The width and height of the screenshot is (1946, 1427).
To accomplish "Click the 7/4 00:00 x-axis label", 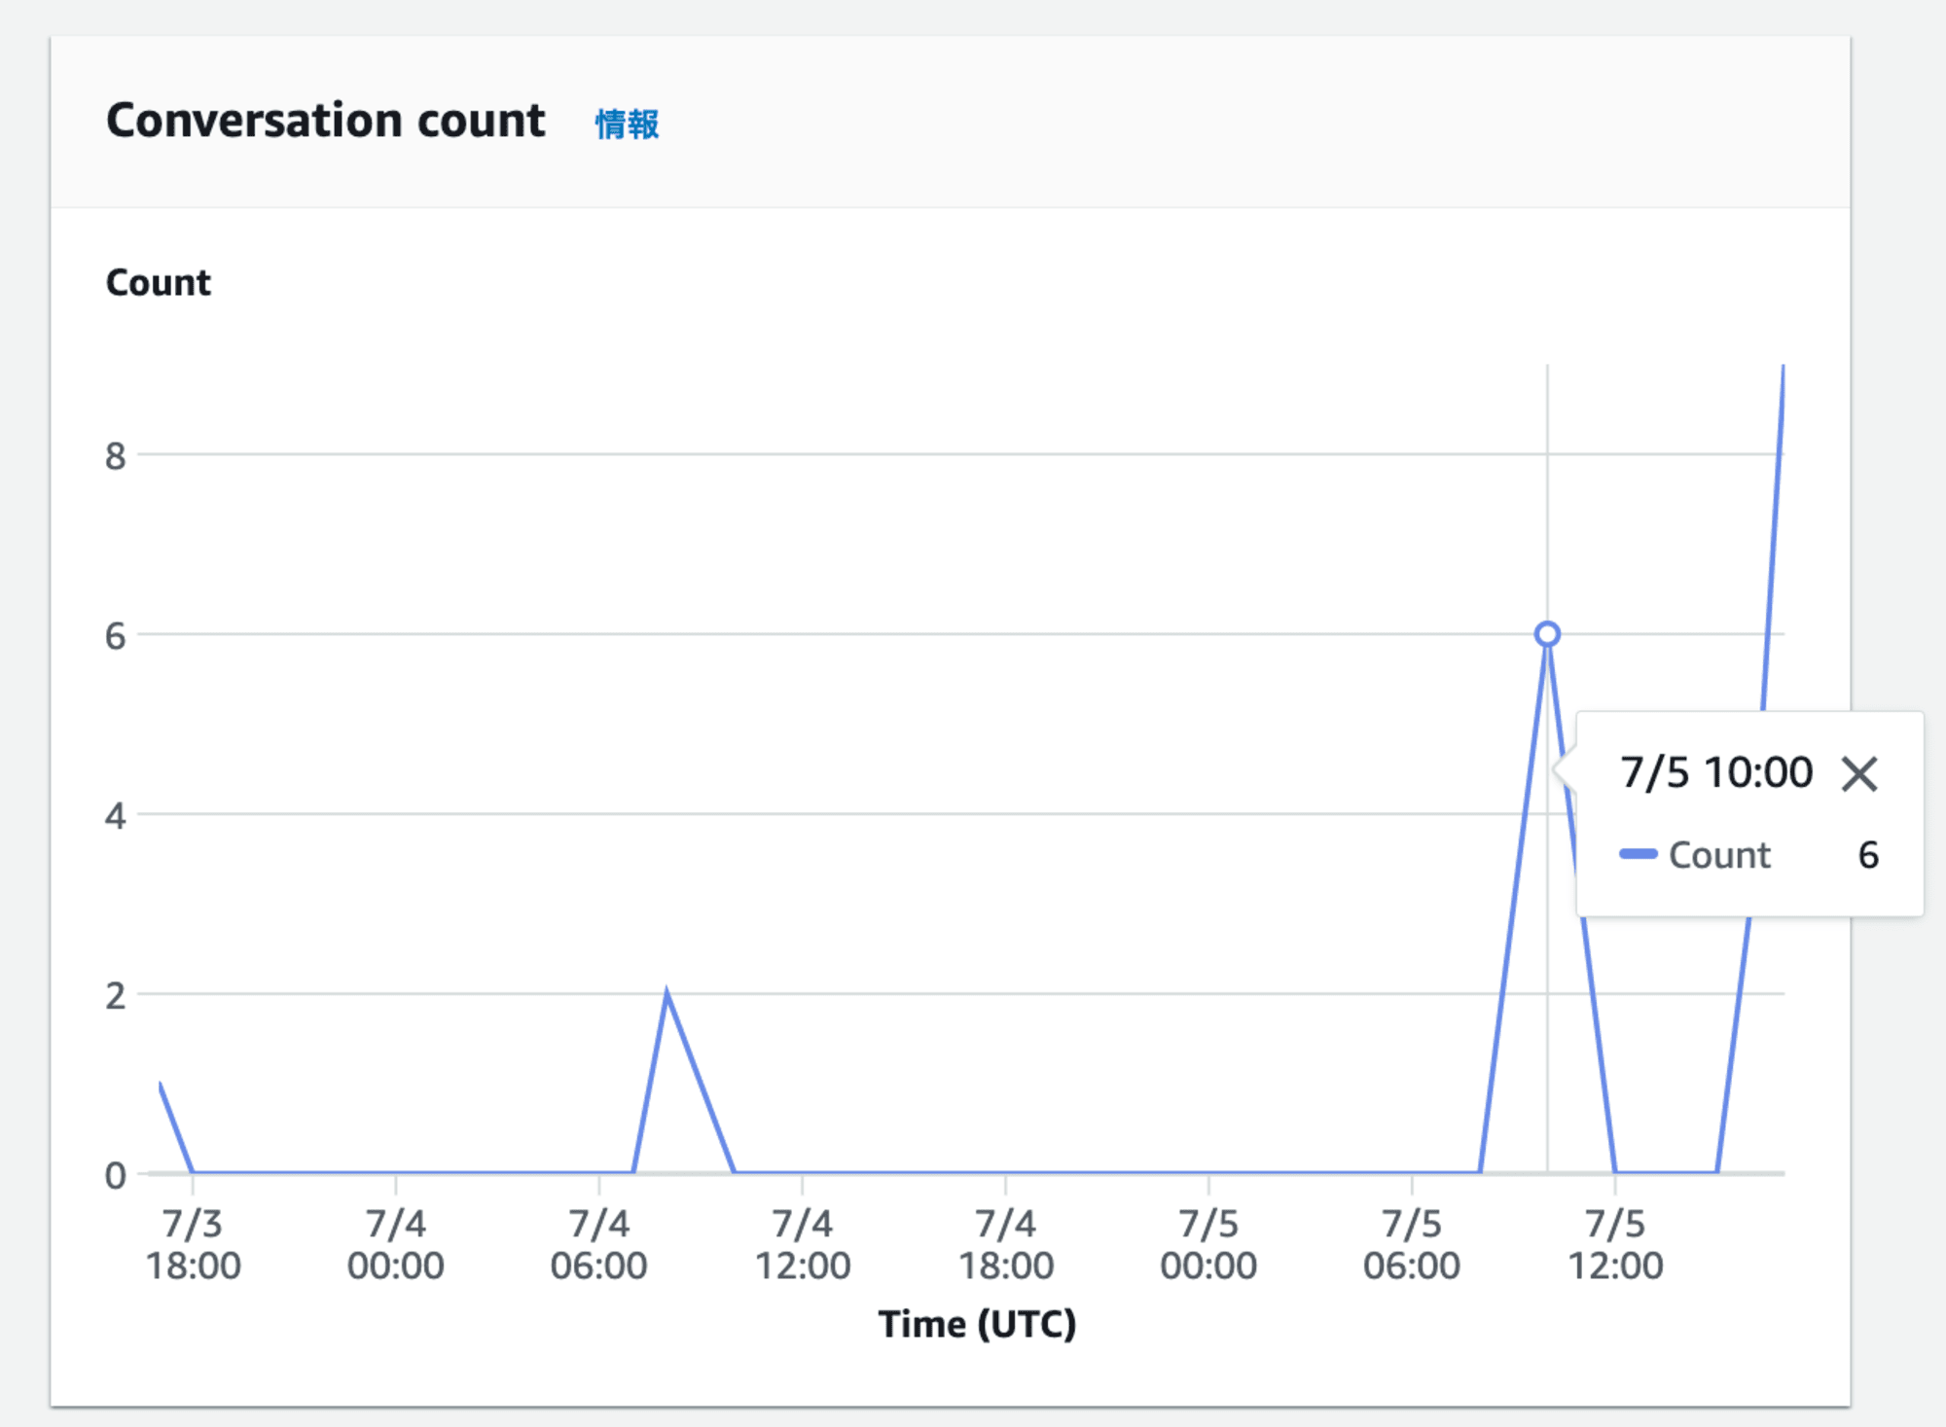I will (396, 1244).
